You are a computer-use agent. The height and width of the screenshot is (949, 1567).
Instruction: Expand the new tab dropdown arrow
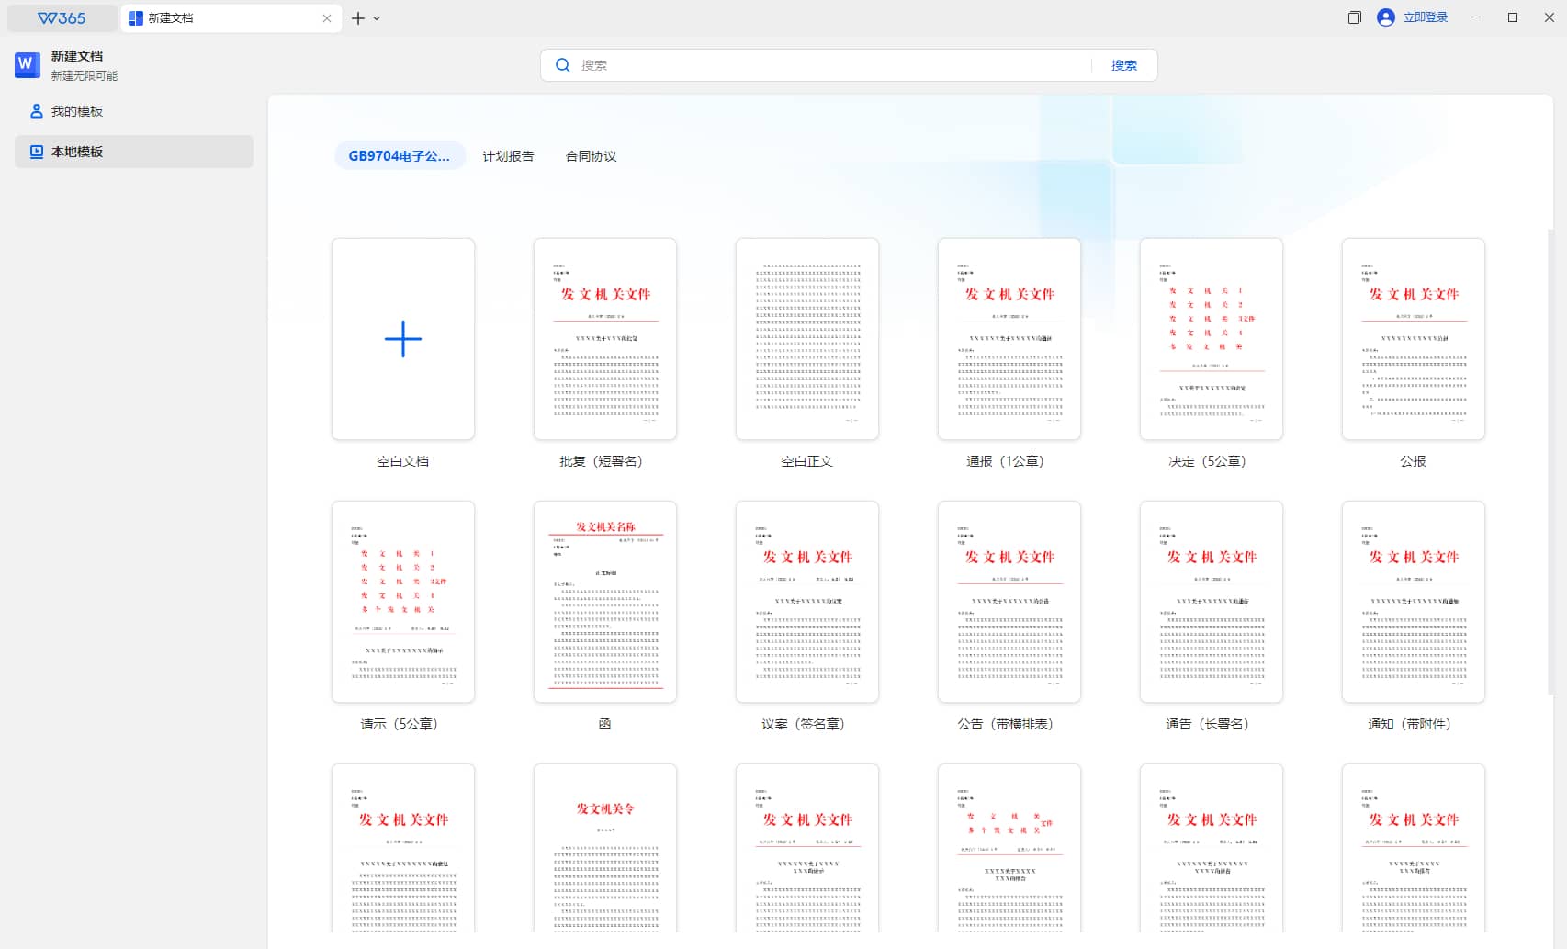point(377,18)
